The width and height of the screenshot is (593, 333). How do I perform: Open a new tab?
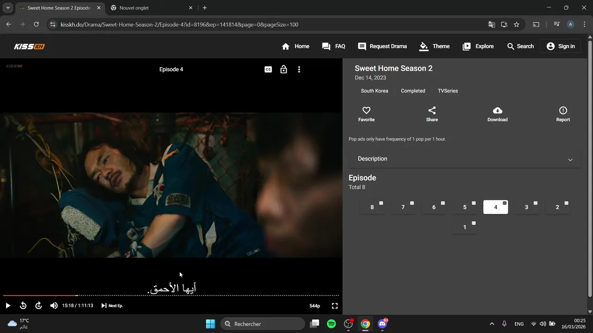(205, 8)
